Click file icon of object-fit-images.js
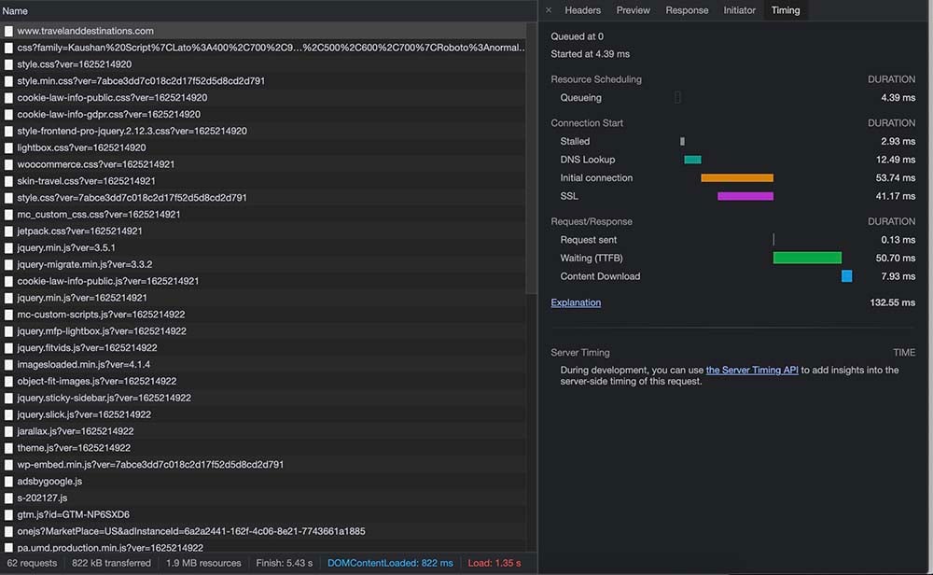The height and width of the screenshot is (575, 933). (8, 381)
